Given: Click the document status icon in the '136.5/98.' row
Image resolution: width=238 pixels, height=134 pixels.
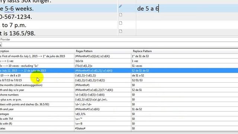Looking at the screenshot, I should [x=120, y=31].
